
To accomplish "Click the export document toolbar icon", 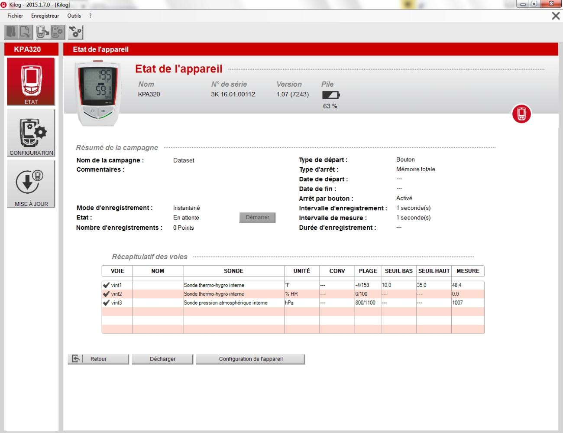I will tap(26, 32).
